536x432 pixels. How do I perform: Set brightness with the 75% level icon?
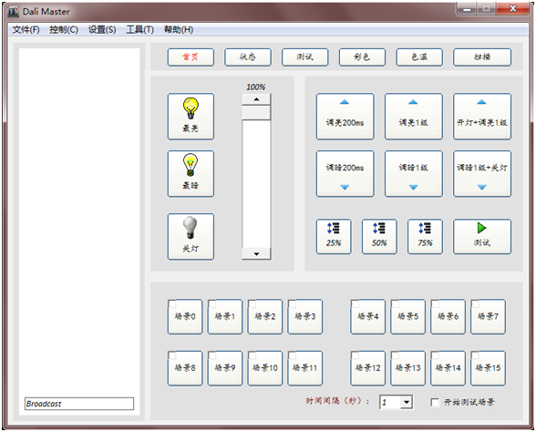[x=425, y=237]
